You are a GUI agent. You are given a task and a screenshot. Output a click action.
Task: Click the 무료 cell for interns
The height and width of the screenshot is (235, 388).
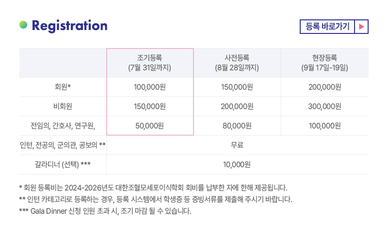[x=237, y=145]
